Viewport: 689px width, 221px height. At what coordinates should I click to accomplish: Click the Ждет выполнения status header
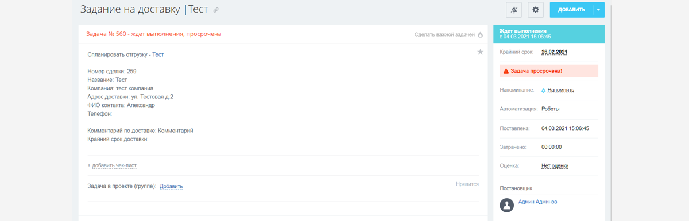coord(549,34)
